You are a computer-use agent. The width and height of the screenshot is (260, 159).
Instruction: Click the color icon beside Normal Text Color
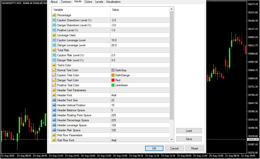pyautogui.click(x=54, y=70)
